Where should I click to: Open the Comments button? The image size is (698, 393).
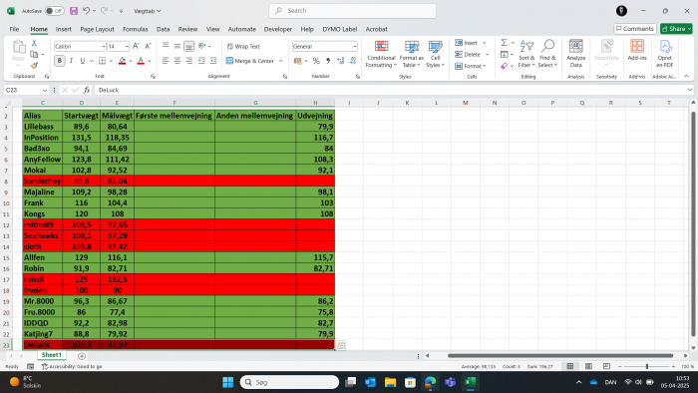tap(635, 29)
